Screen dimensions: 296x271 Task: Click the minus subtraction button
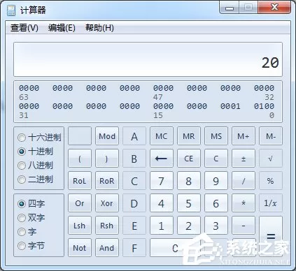pos(244,226)
